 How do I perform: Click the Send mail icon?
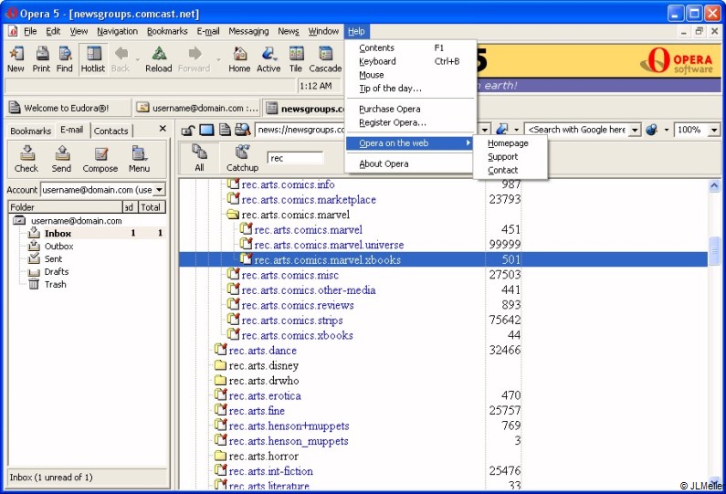[x=61, y=159]
